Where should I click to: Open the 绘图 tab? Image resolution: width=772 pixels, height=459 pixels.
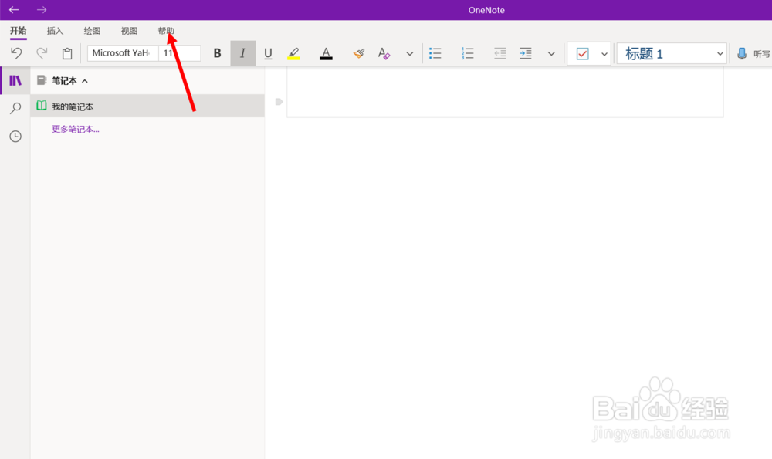pyautogui.click(x=92, y=31)
